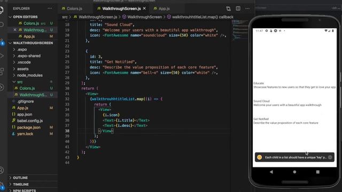Split the editor to the right

[x=238, y=9]
